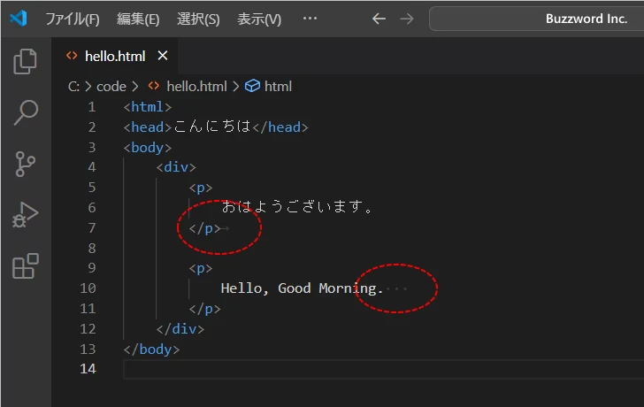Viewport: 644px width, 407px height.
Task: Click the html symbol cube icon in breadcrumb
Action: (x=252, y=86)
